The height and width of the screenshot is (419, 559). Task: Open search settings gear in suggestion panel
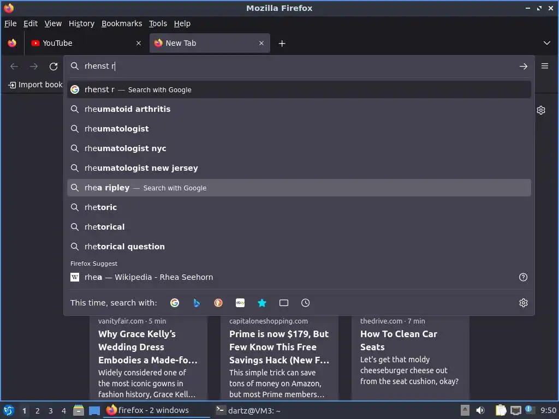[524, 303]
